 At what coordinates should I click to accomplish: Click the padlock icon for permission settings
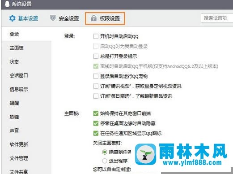tap(93, 18)
